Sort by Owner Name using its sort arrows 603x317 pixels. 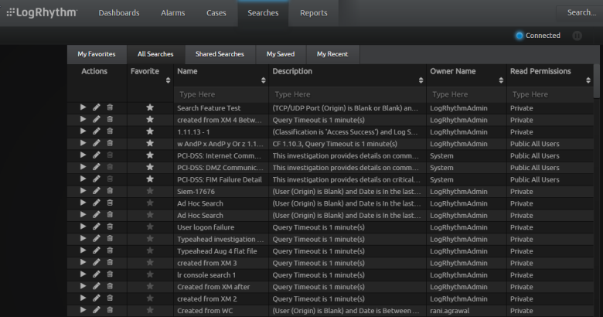click(x=501, y=80)
